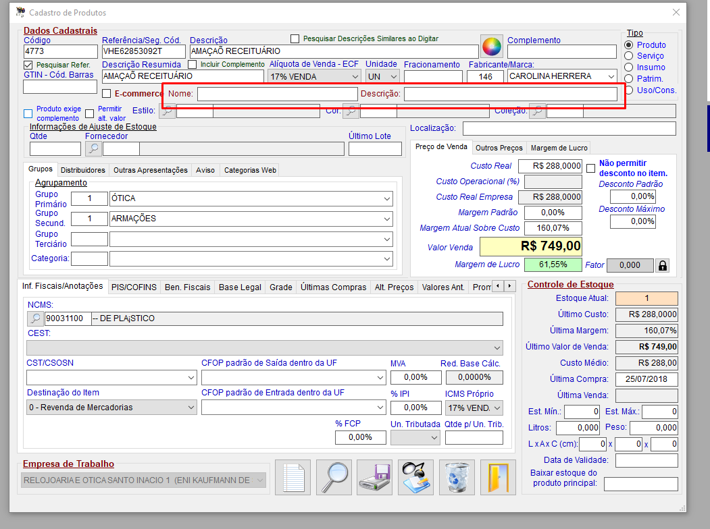Select the Serviço radio option under Tipo
This screenshot has height=529, width=710.
click(628, 56)
